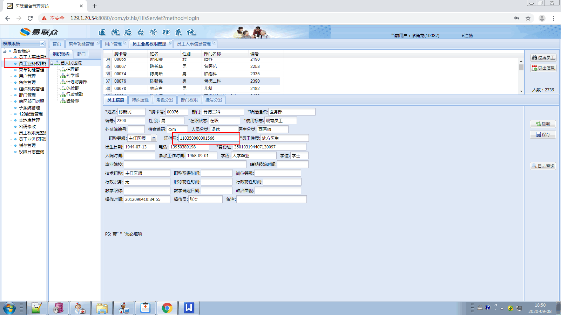Screen dimensions: 561x315
Task: Close the 用户管理 tab
Action: pyautogui.click(x=125, y=43)
